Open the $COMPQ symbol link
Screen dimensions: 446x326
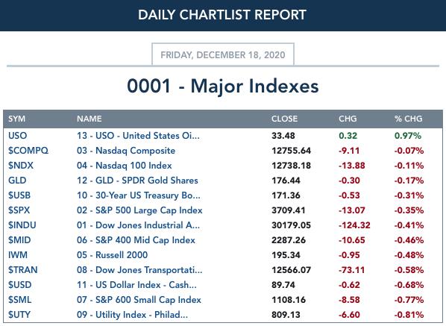pyautogui.click(x=28, y=150)
